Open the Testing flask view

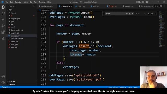(3, 38)
